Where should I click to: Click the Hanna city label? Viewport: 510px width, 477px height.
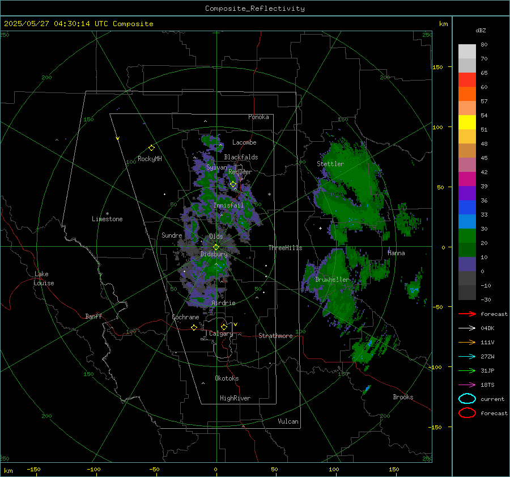point(396,253)
